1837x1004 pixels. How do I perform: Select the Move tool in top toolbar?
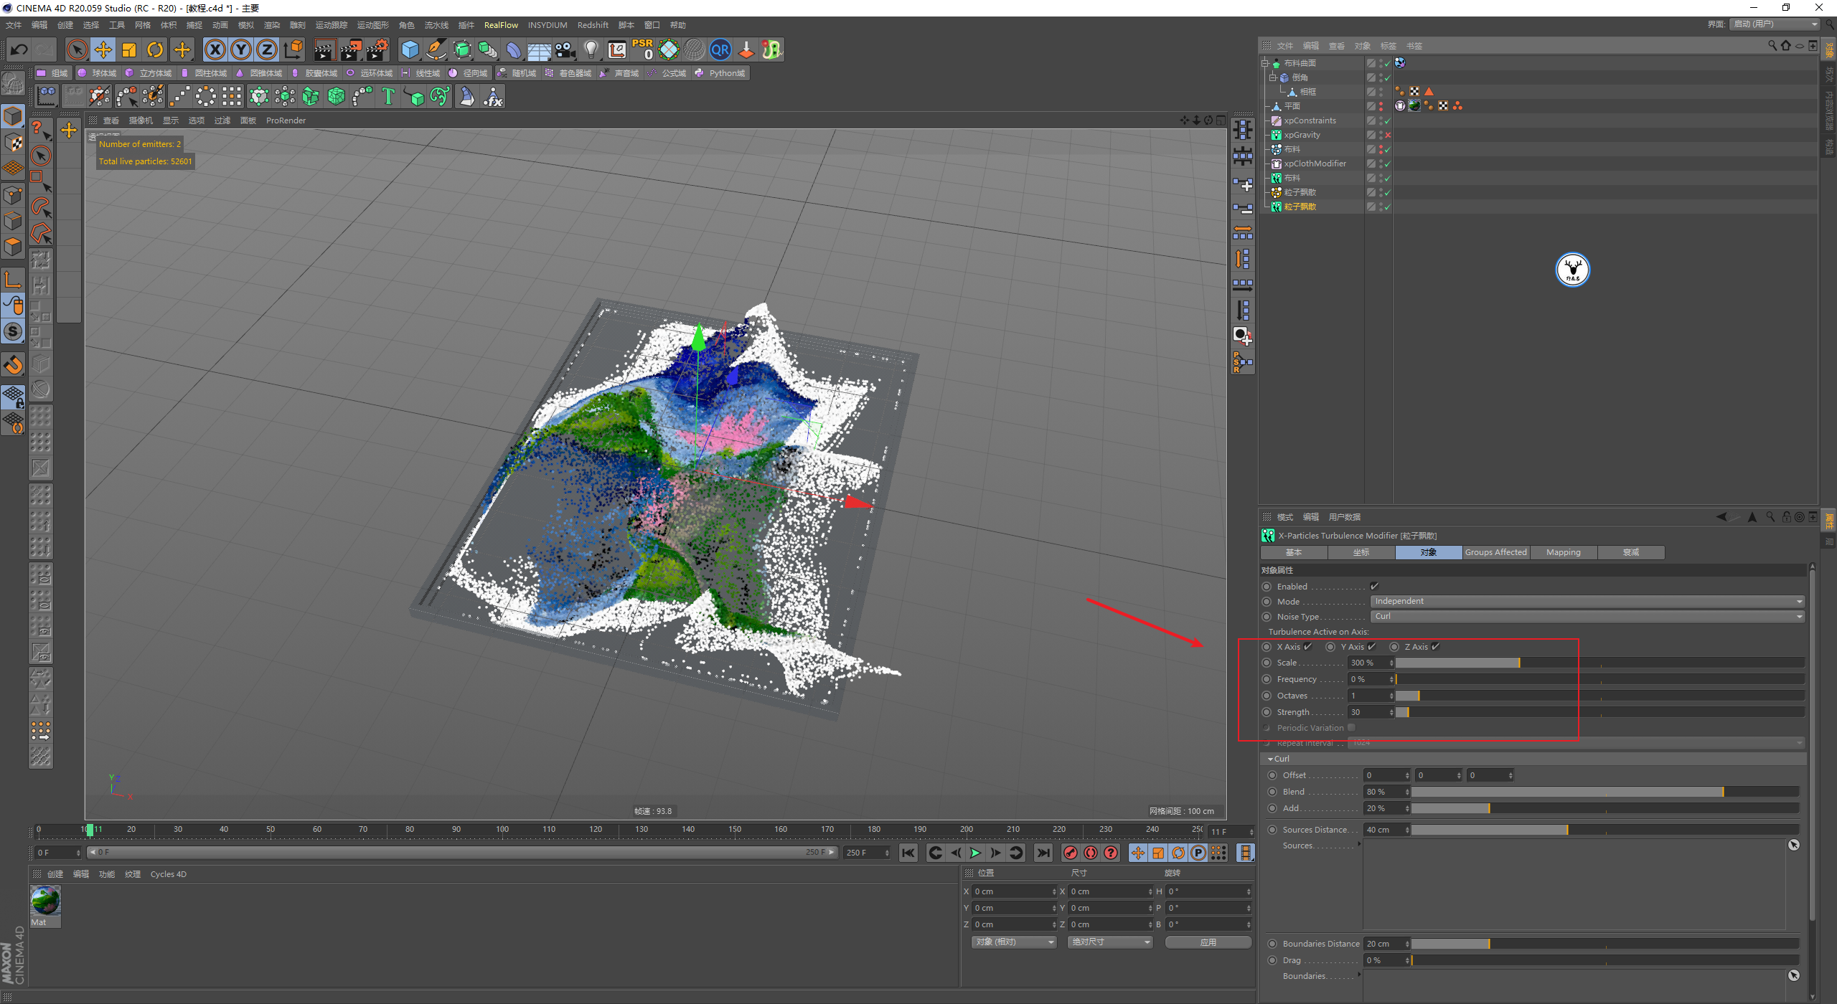click(103, 49)
